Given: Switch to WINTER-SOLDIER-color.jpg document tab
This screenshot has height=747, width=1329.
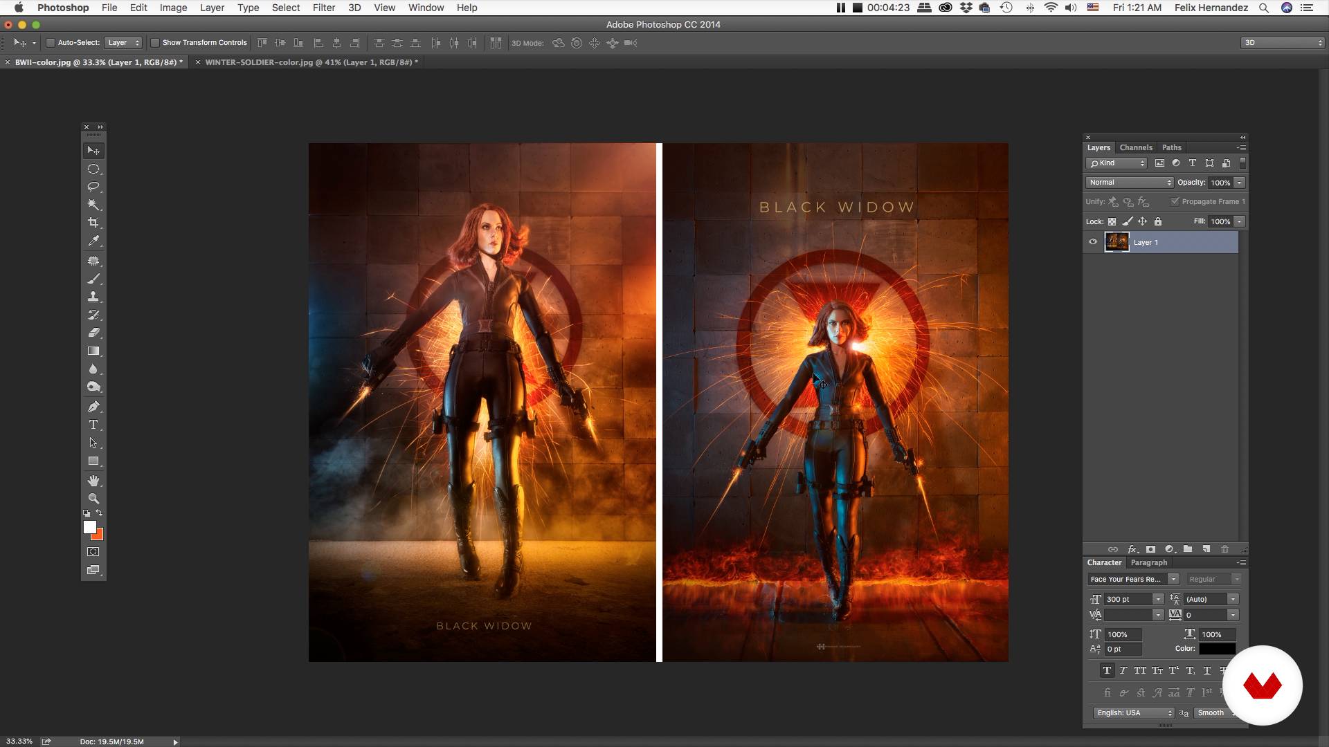Looking at the screenshot, I should point(311,62).
